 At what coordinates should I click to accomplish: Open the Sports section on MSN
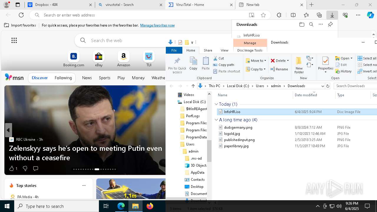(x=105, y=78)
